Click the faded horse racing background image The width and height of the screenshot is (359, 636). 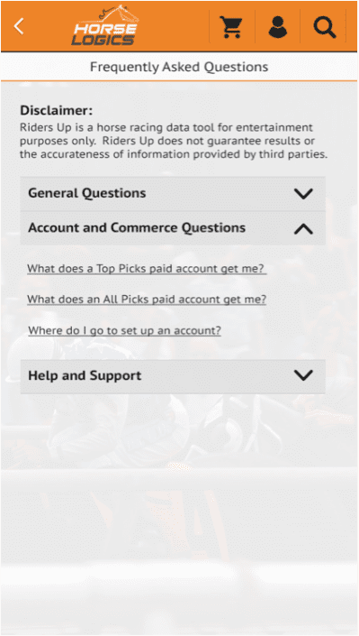tap(179, 507)
